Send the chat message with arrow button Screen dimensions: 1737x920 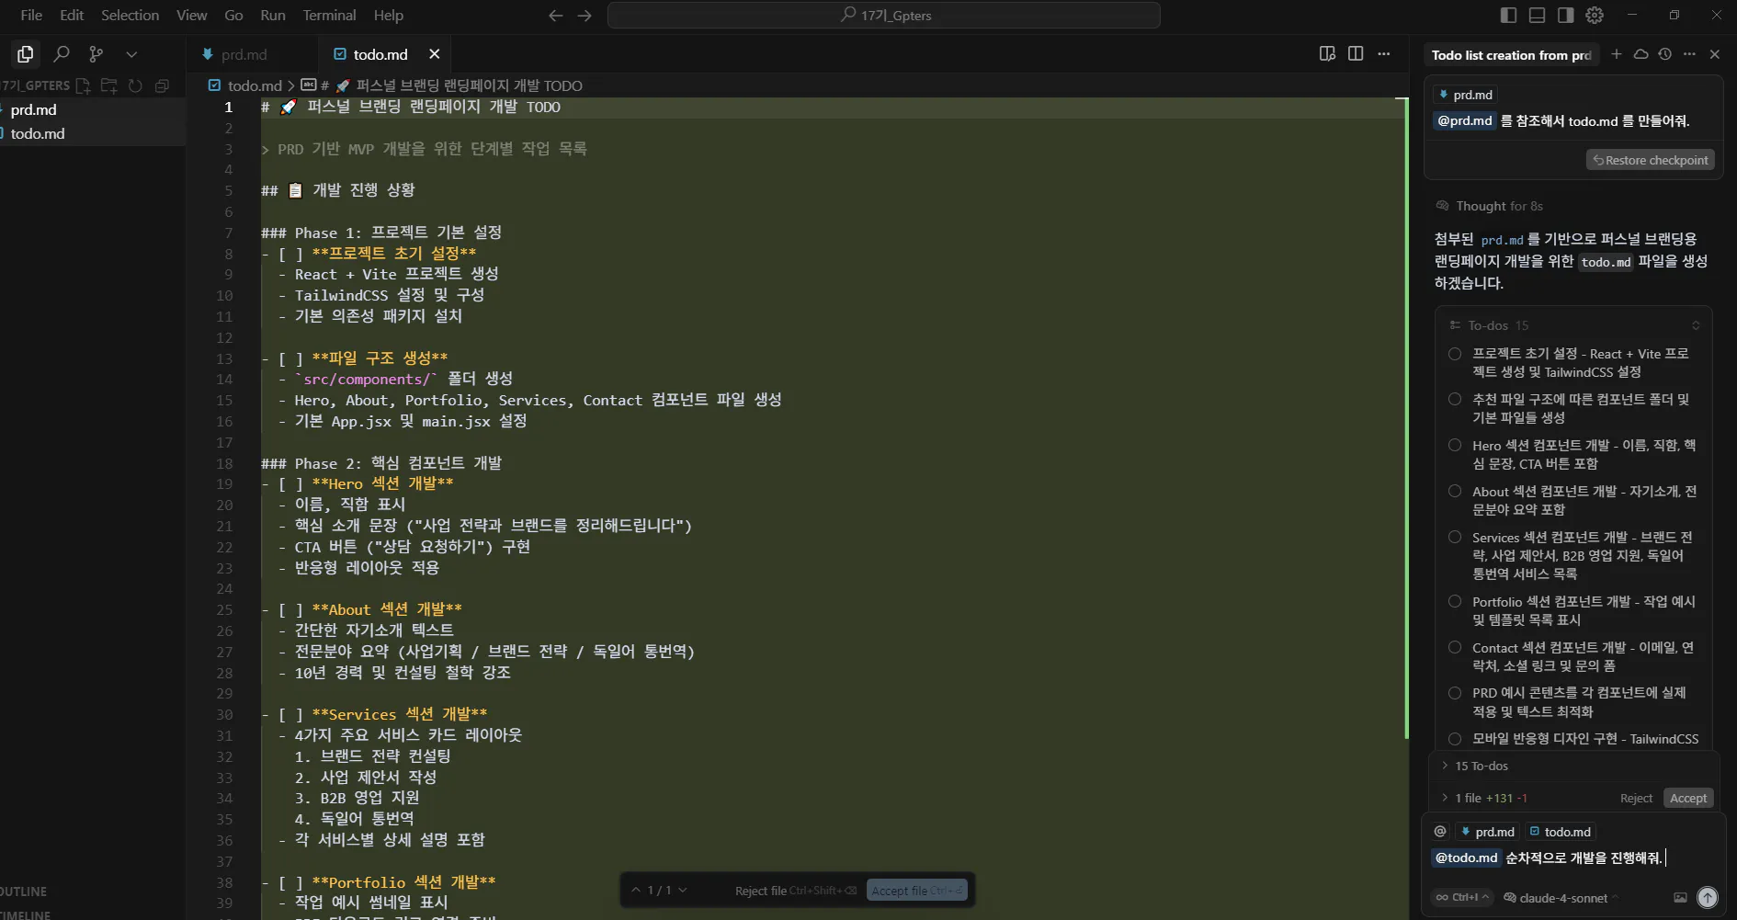pos(1707,898)
